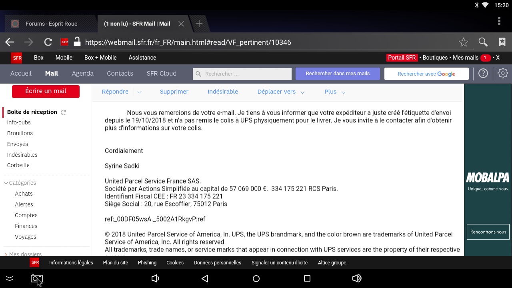
Task: Collapse the Catégories section
Action: pyautogui.click(x=20, y=183)
